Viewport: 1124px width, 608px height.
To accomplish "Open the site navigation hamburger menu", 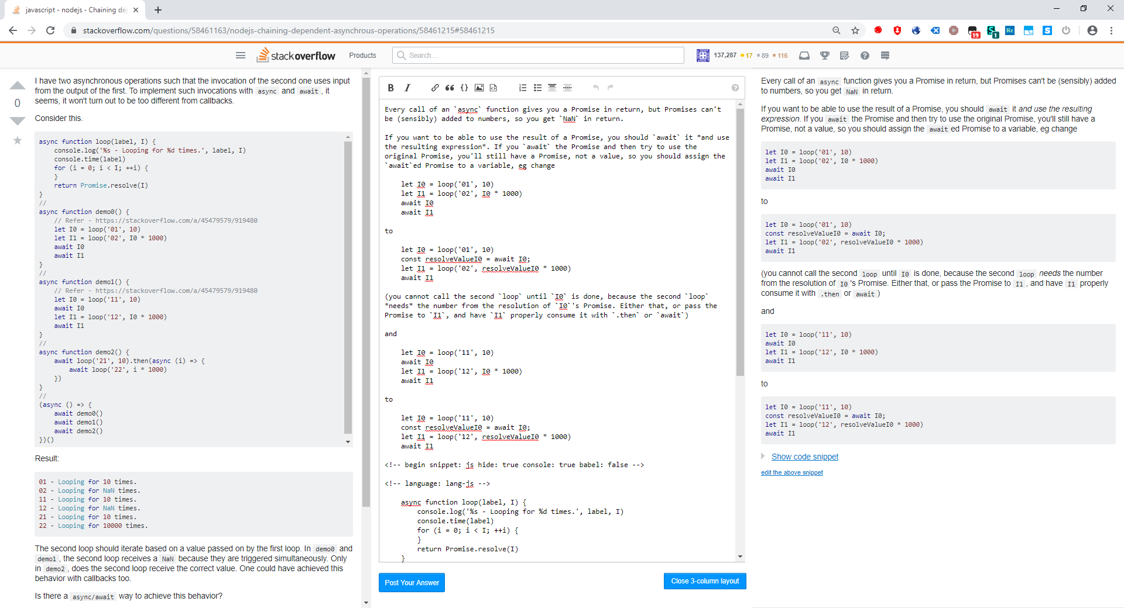I will click(241, 55).
